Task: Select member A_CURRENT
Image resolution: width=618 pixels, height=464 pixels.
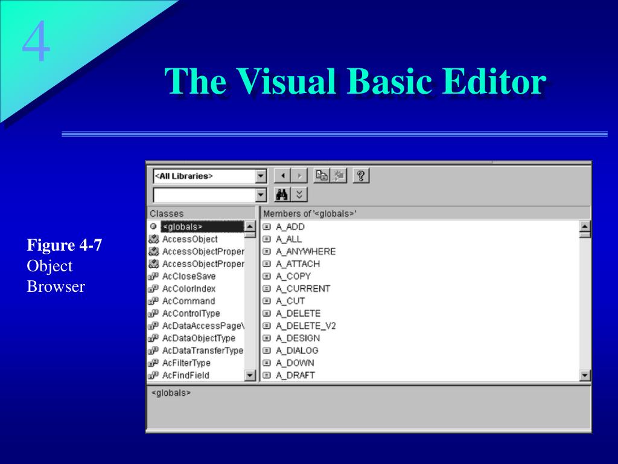Action: pos(303,288)
